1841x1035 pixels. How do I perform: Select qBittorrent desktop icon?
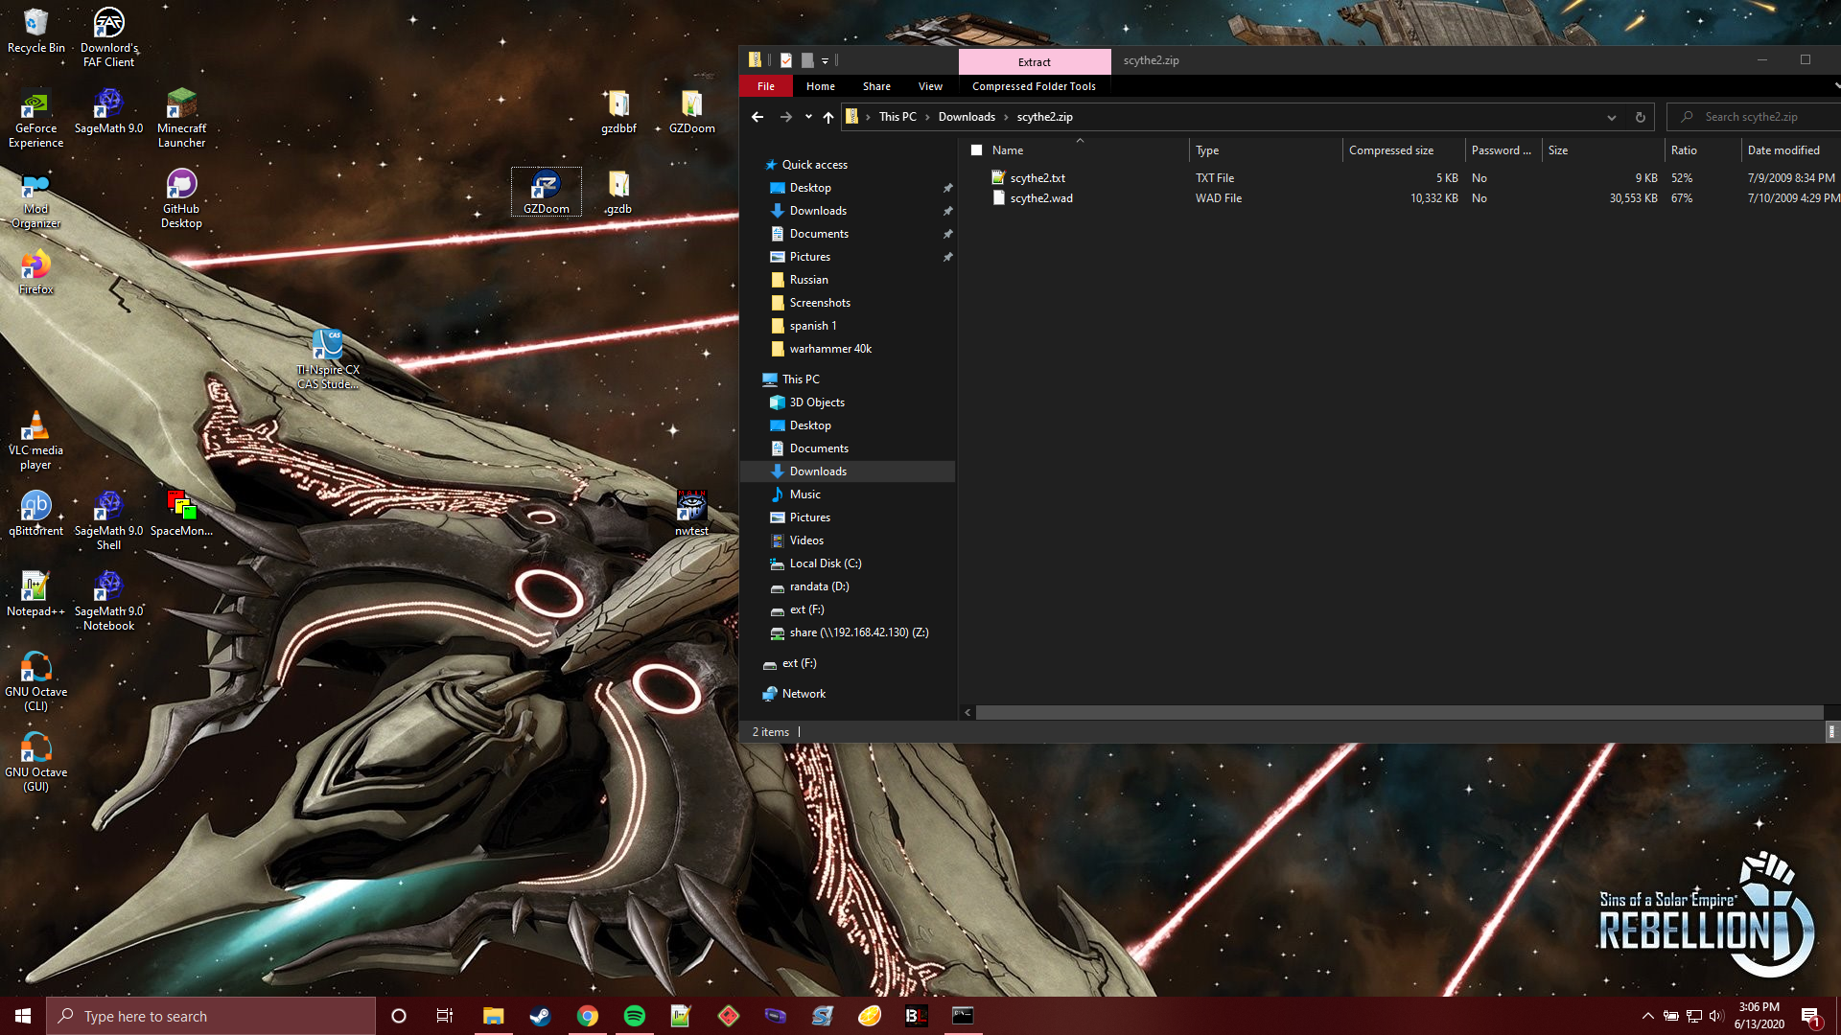coord(35,513)
